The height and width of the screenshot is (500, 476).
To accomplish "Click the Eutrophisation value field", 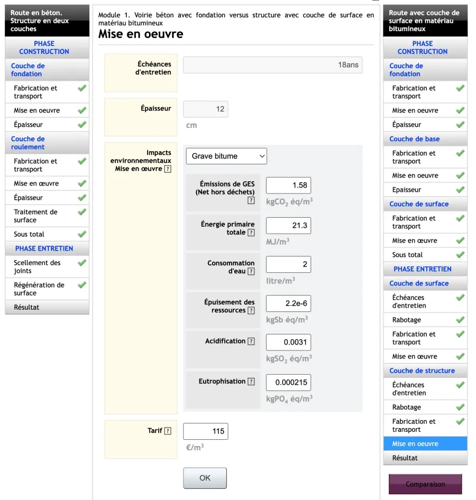I will tap(288, 382).
